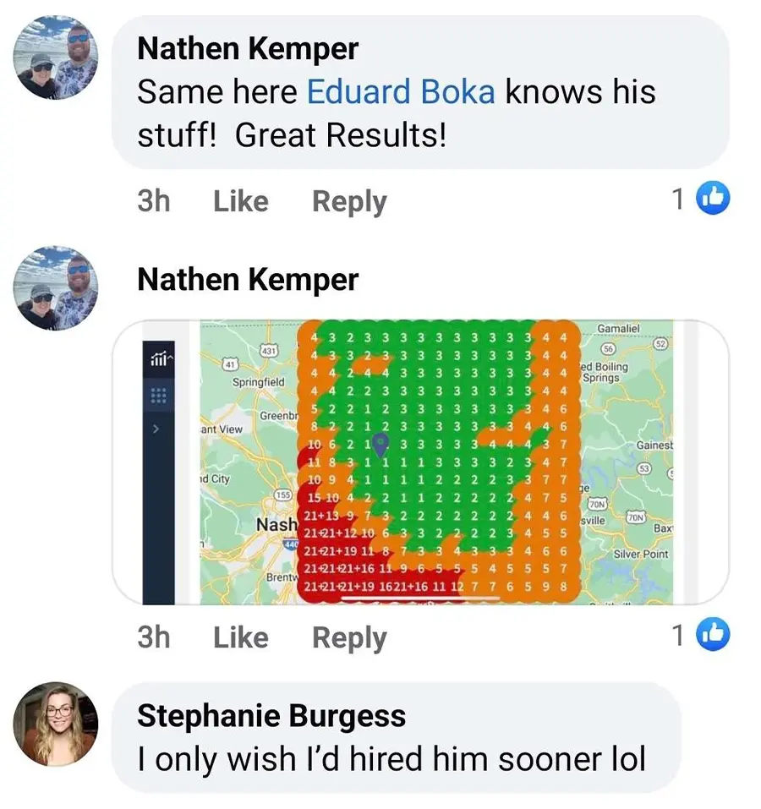Image resolution: width=761 pixels, height=809 pixels.
Task: Open Nathen Kemper's profile picture on first comment
Action: tap(55, 57)
